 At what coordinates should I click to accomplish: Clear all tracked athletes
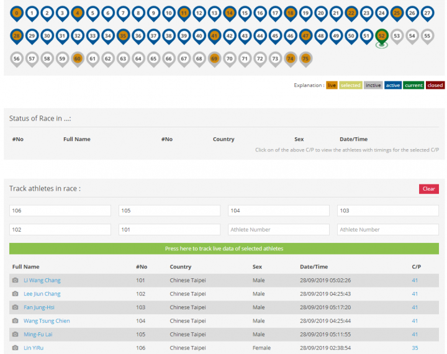tap(429, 189)
